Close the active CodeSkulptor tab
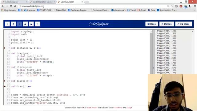The height and width of the screenshot is (111, 197). [82, 2]
